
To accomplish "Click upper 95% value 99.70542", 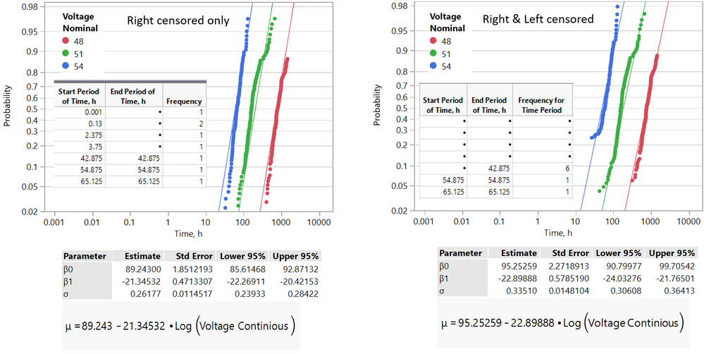I will tap(679, 265).
